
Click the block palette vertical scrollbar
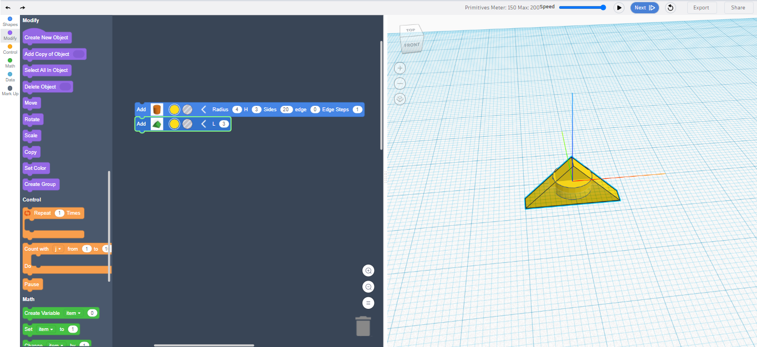click(109, 226)
